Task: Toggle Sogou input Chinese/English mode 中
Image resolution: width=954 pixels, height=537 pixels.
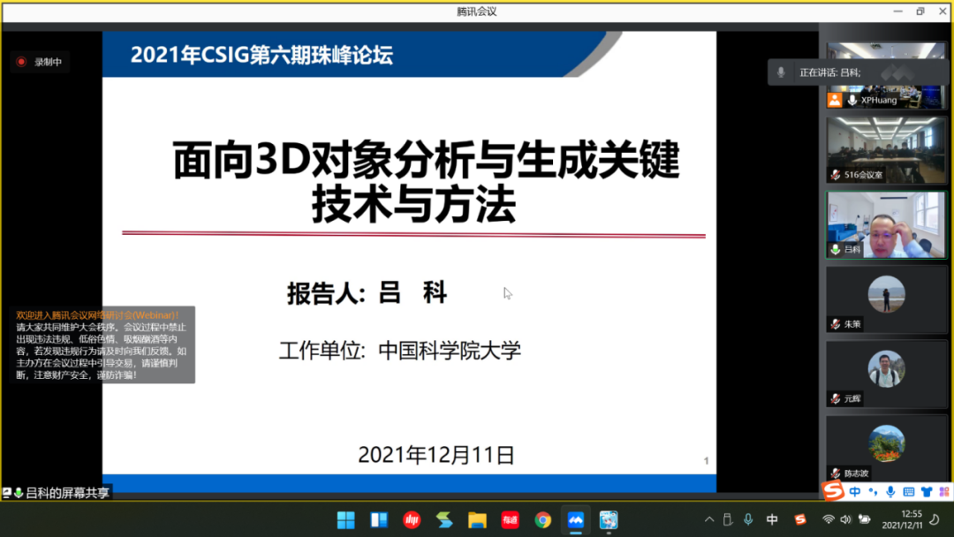Action: [x=855, y=491]
